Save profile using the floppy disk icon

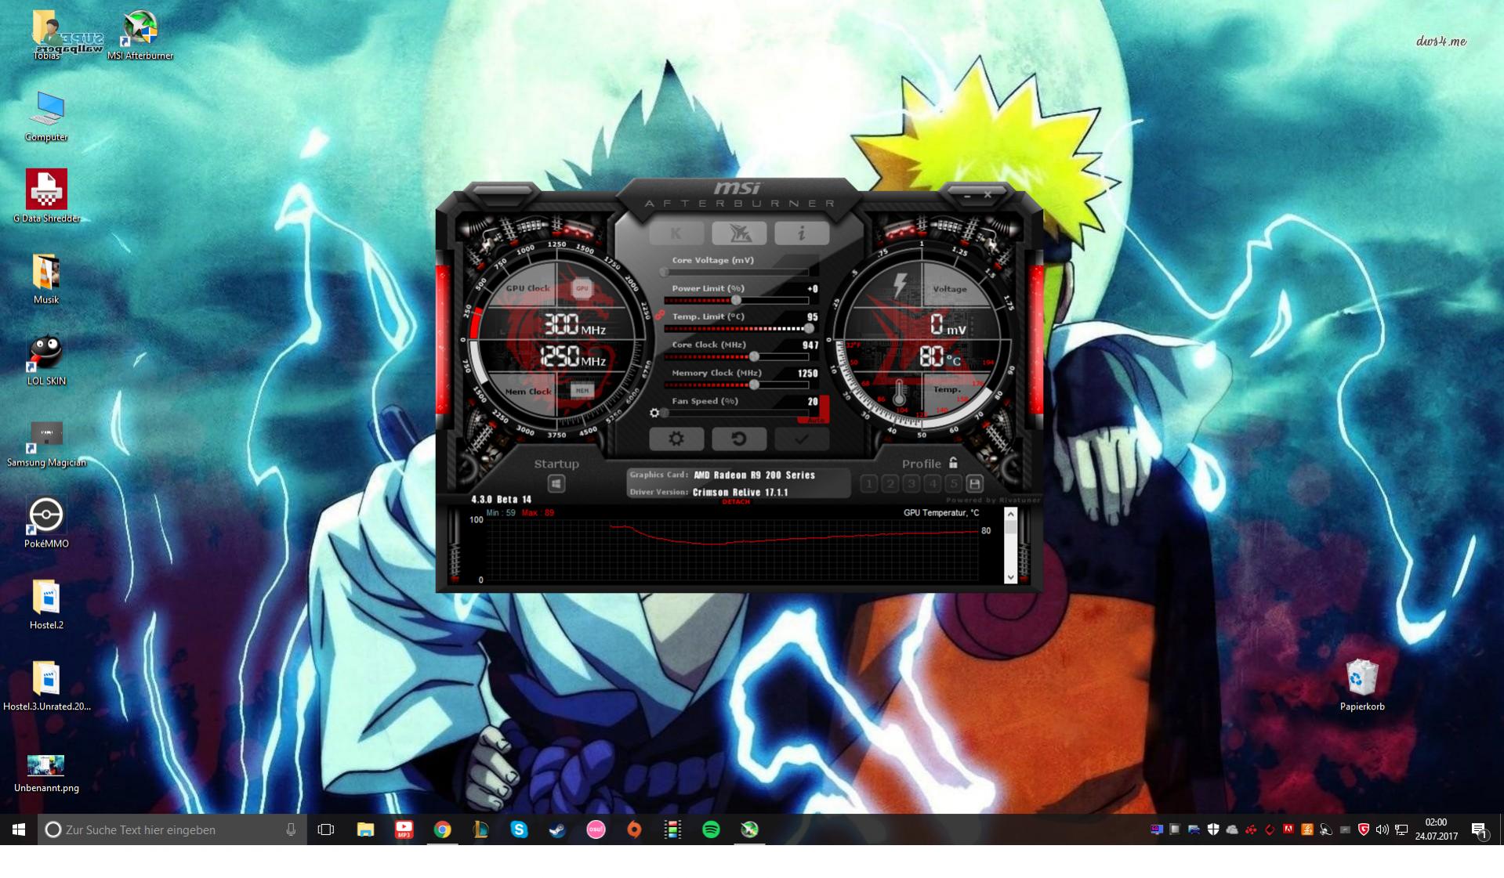coord(974,483)
